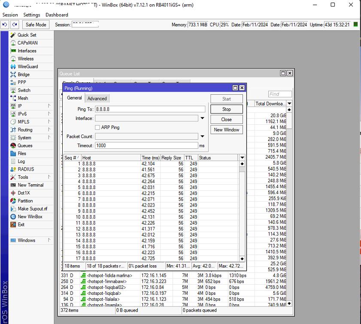Click the Timeout field showing 1000
Image resolution: width=361 pixels, height=324 pixels.
pos(146,145)
